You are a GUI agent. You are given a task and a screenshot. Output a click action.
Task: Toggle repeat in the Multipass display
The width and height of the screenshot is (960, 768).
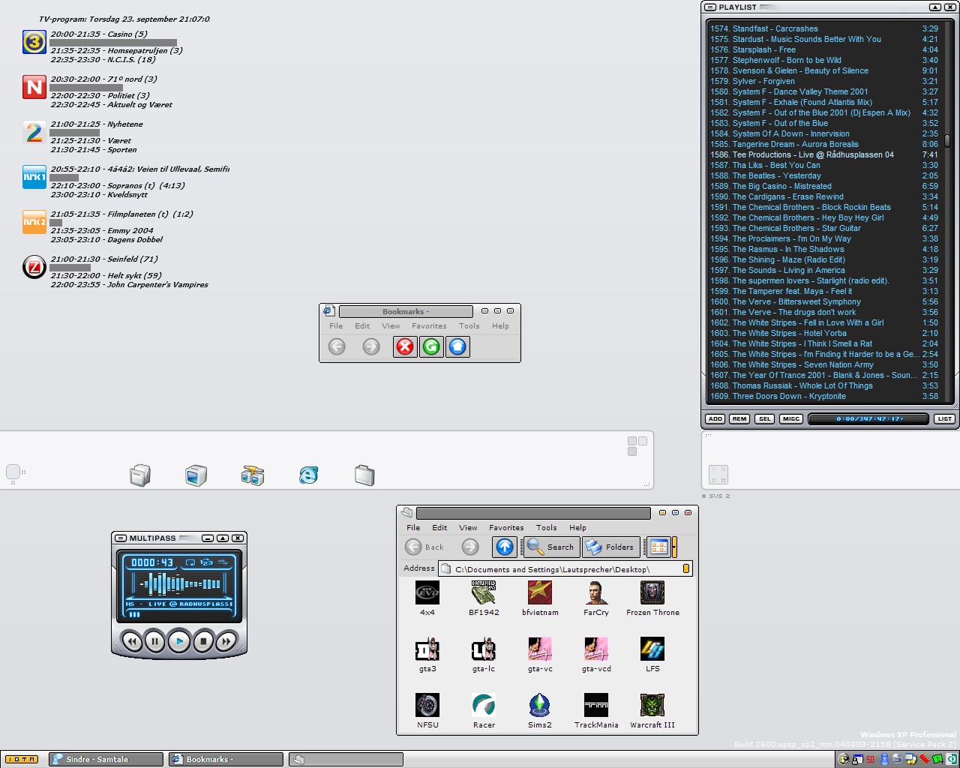pyautogui.click(x=190, y=562)
